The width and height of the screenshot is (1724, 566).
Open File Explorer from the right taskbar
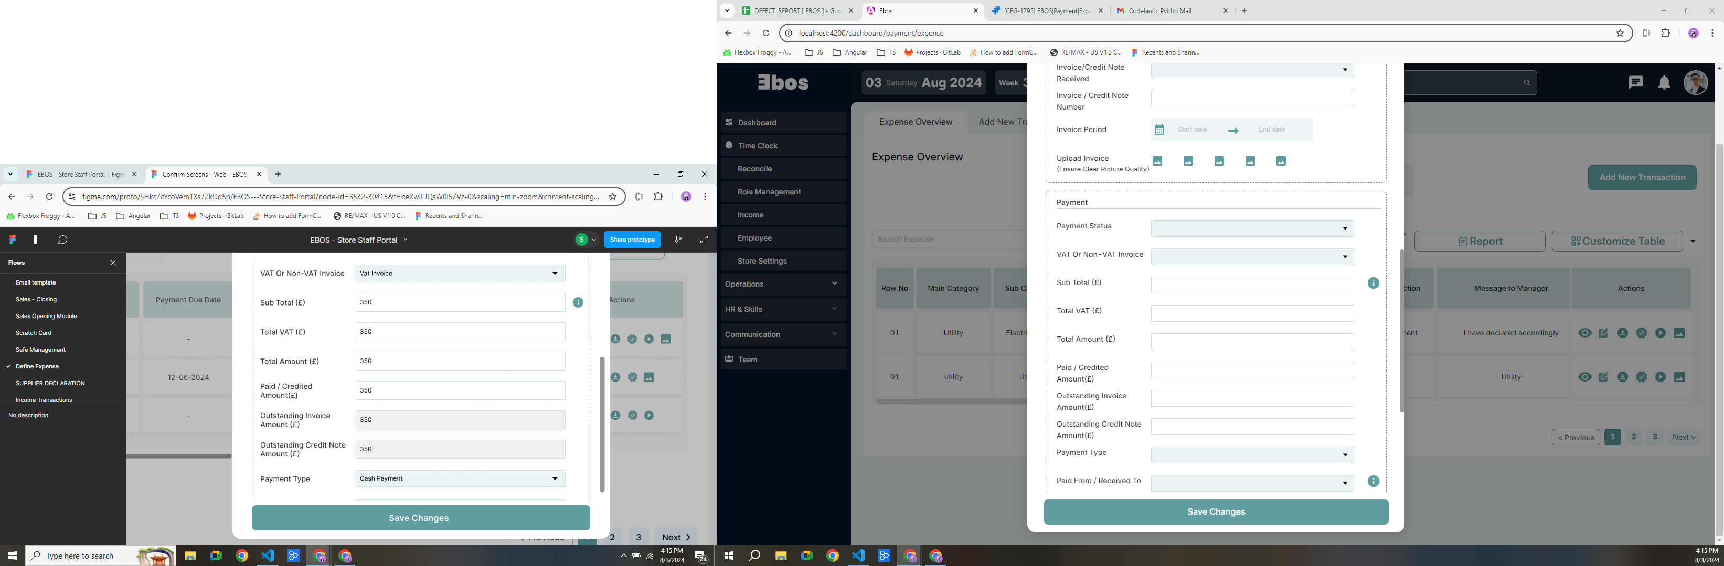pos(781,556)
